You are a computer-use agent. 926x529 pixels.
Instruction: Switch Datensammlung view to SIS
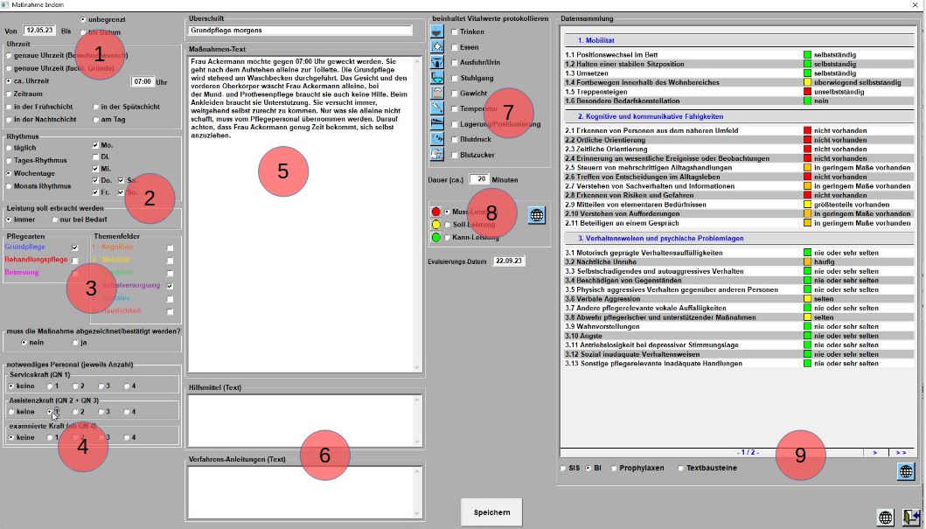(563, 468)
